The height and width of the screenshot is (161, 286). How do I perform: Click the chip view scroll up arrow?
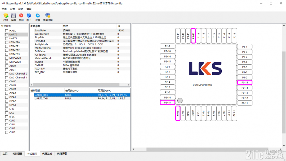tap(284, 26)
